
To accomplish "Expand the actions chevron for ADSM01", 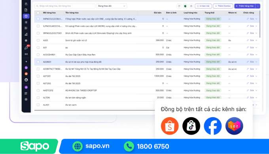I will (256, 62).
